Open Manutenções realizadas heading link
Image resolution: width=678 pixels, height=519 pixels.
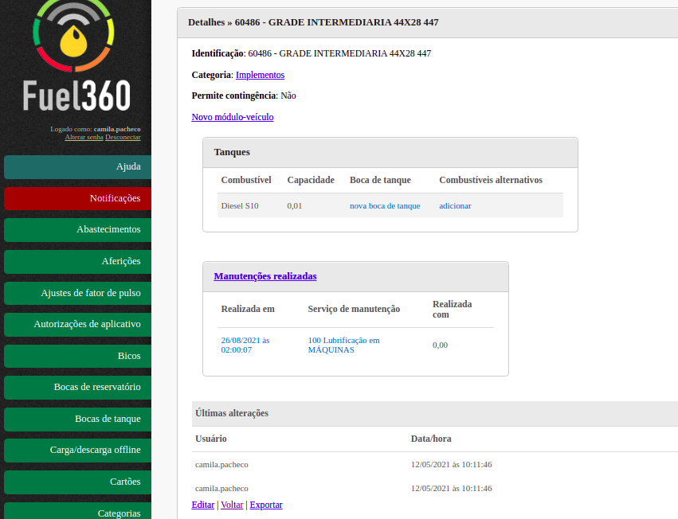pos(265,276)
